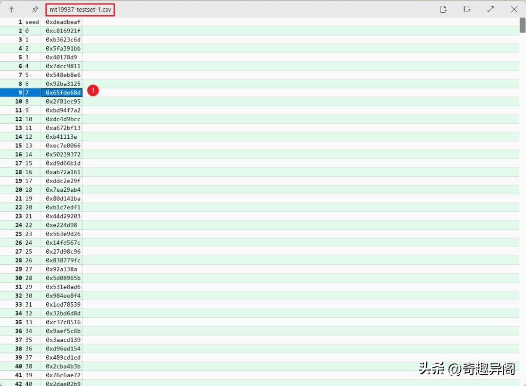526x386 pixels.
Task: Click the up navigation icon at top left
Action: [12, 9]
